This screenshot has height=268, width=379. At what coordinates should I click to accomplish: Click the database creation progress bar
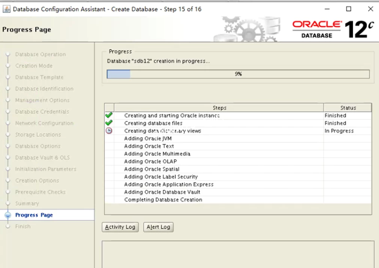click(x=238, y=74)
